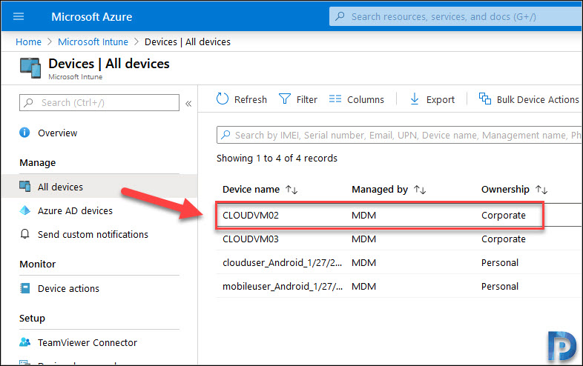Sort by Managed by arrows

[420, 190]
